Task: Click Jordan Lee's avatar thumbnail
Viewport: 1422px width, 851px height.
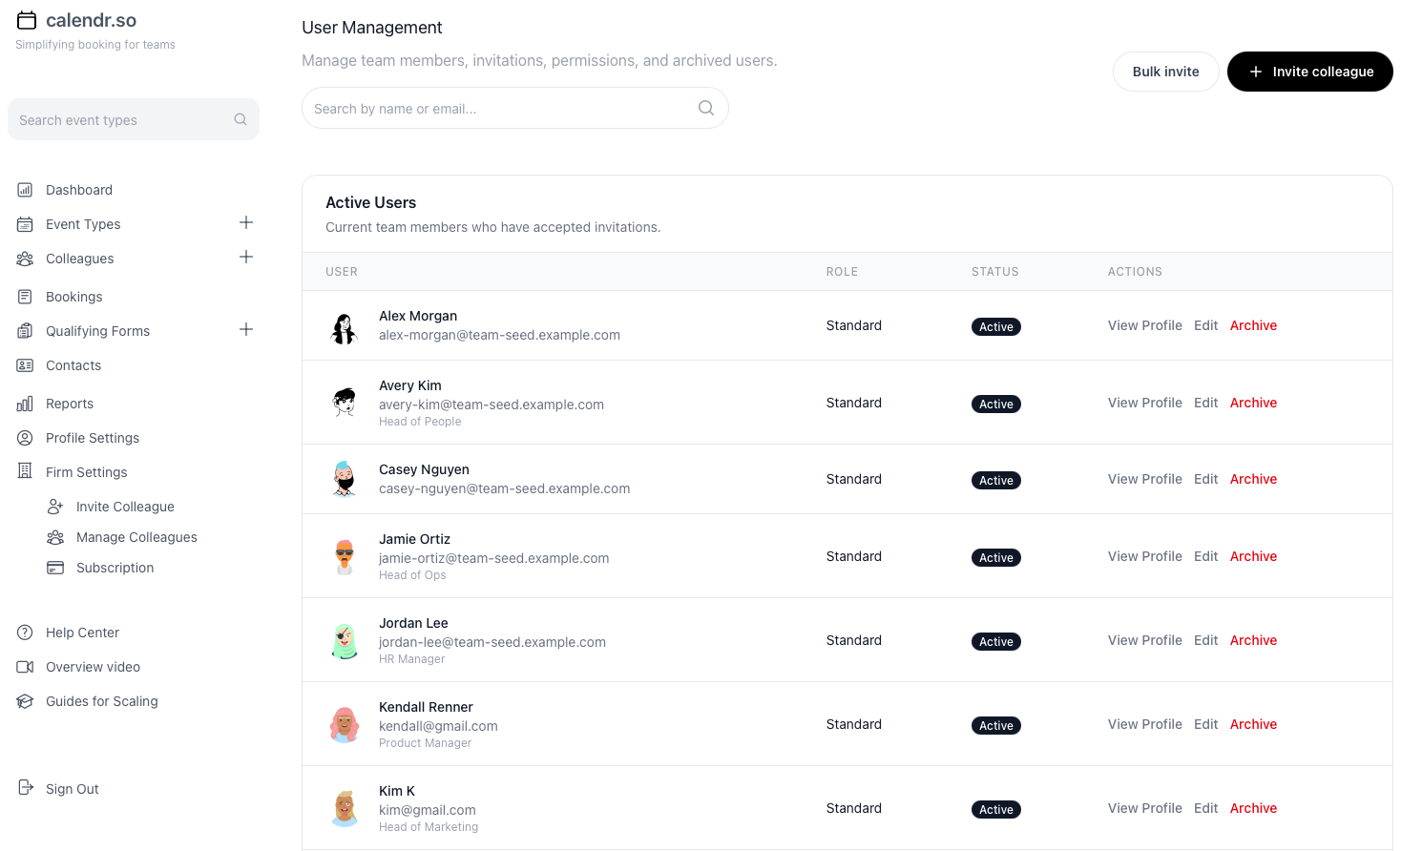Action: pyautogui.click(x=345, y=641)
